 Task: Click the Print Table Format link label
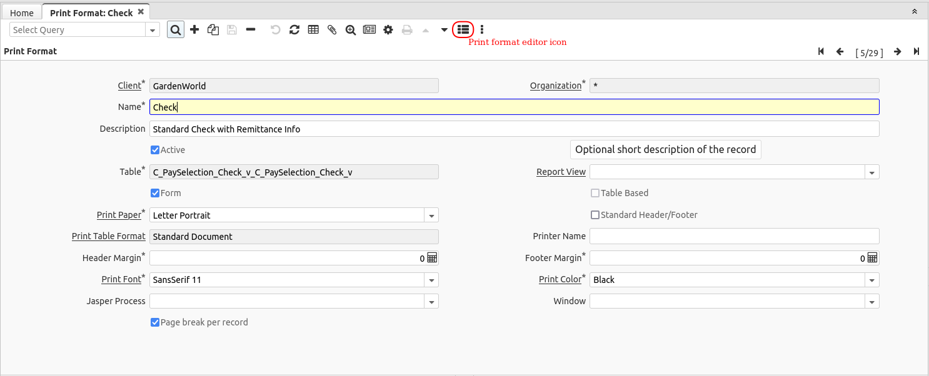point(108,236)
